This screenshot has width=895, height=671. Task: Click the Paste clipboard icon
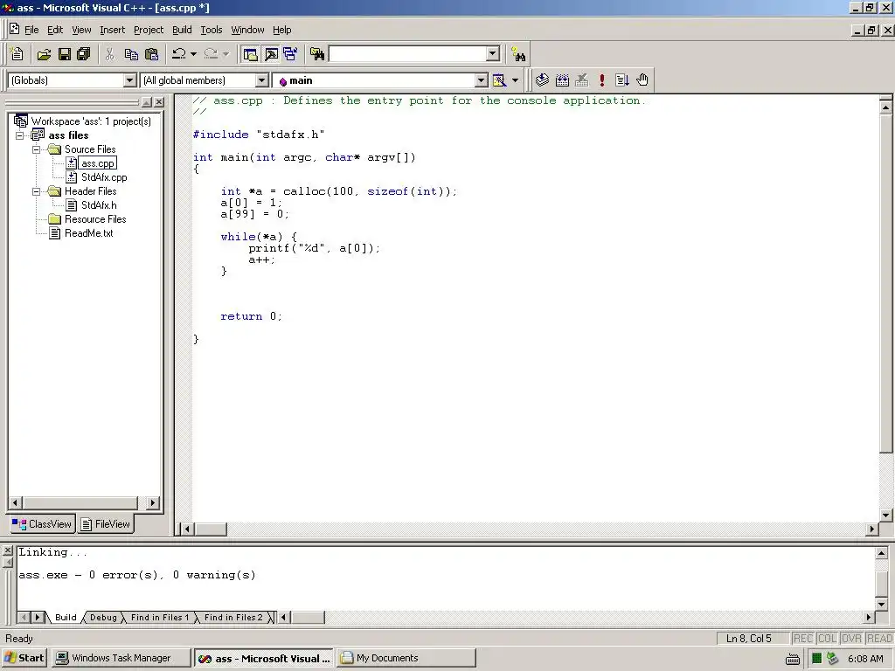coord(152,54)
